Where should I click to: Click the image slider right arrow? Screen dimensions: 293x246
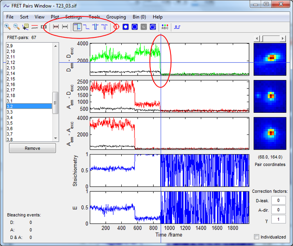point(283,38)
